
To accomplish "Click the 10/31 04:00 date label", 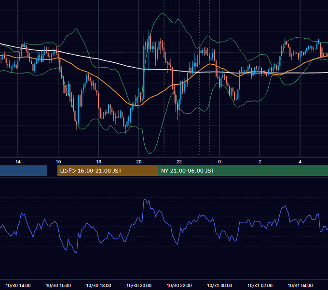I will (x=300, y=285).
